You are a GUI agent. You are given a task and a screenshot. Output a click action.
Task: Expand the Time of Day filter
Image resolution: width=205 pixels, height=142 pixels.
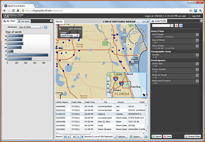[197, 46]
